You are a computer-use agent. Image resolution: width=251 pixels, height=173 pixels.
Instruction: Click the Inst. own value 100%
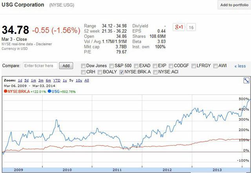160,47
